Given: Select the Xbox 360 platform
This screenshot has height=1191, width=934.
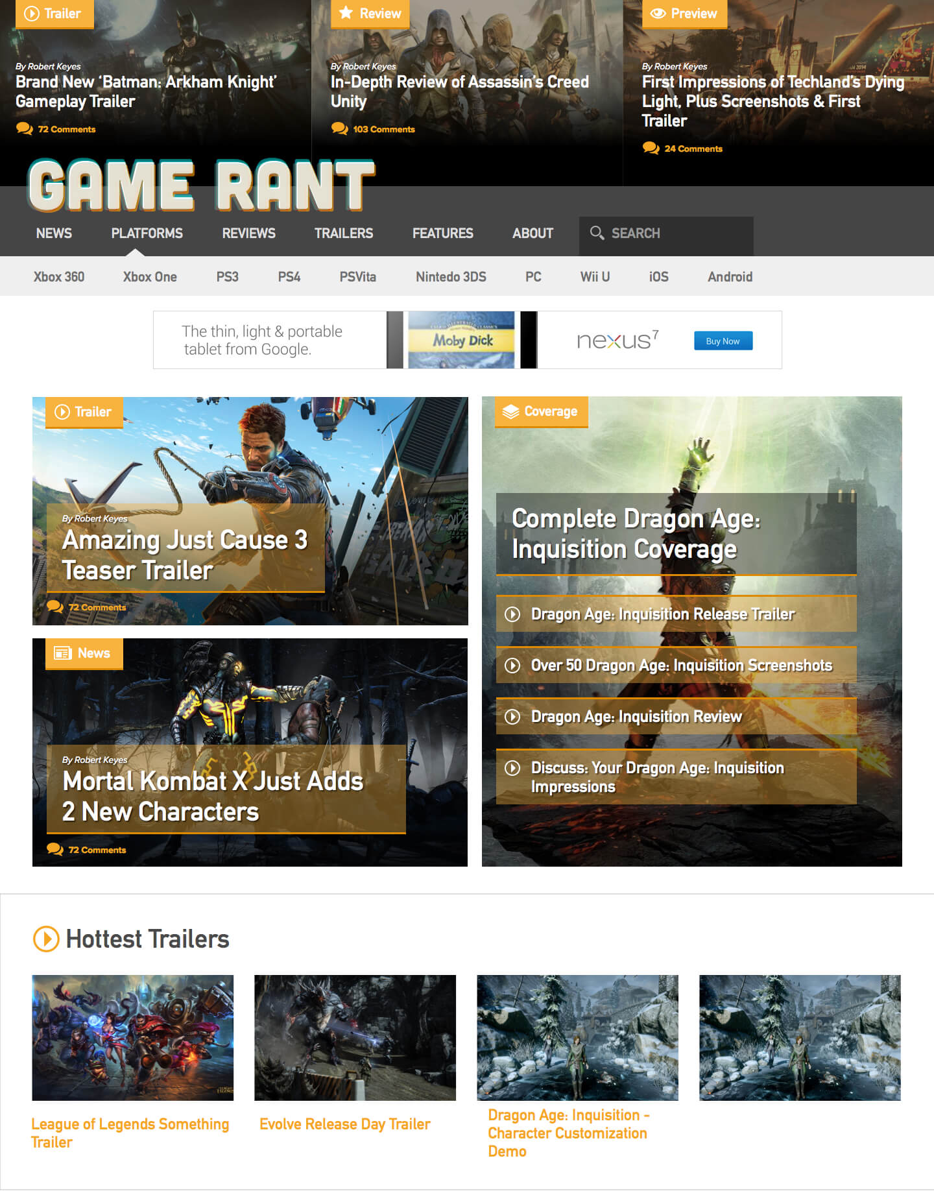Looking at the screenshot, I should (59, 276).
